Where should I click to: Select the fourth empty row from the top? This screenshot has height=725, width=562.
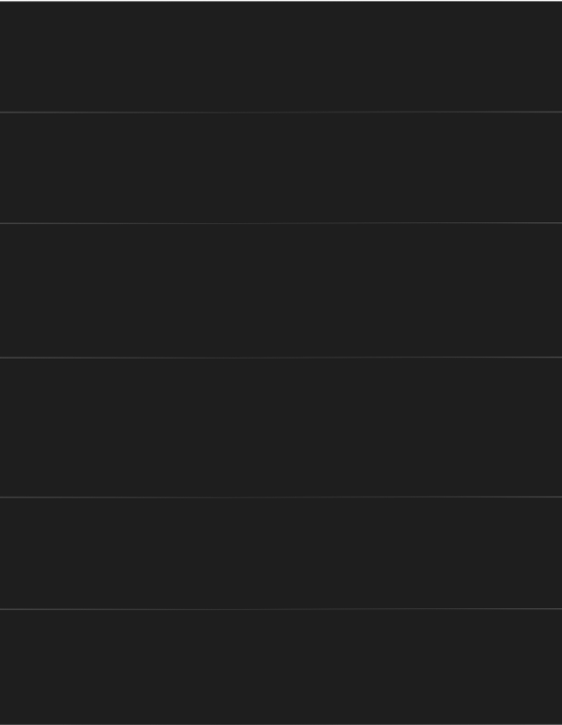tap(281, 427)
